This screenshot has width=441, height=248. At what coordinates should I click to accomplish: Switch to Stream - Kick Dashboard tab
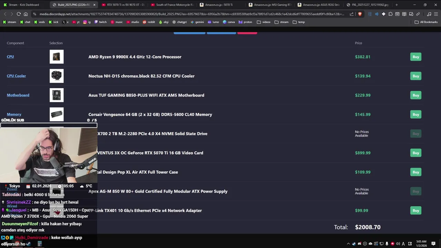[x=24, y=5]
